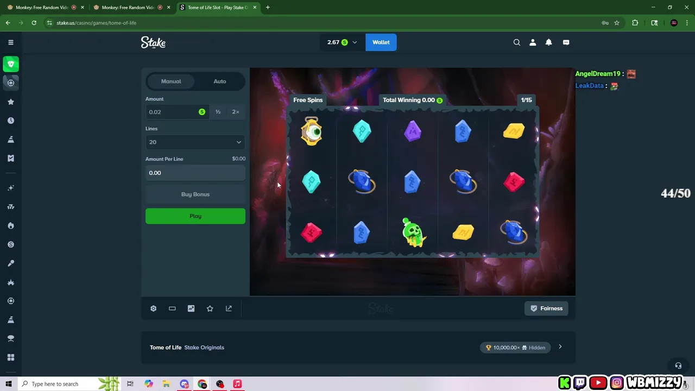Click LeakData chat username
Viewport: 695px width, 391px height.
pyautogui.click(x=590, y=86)
